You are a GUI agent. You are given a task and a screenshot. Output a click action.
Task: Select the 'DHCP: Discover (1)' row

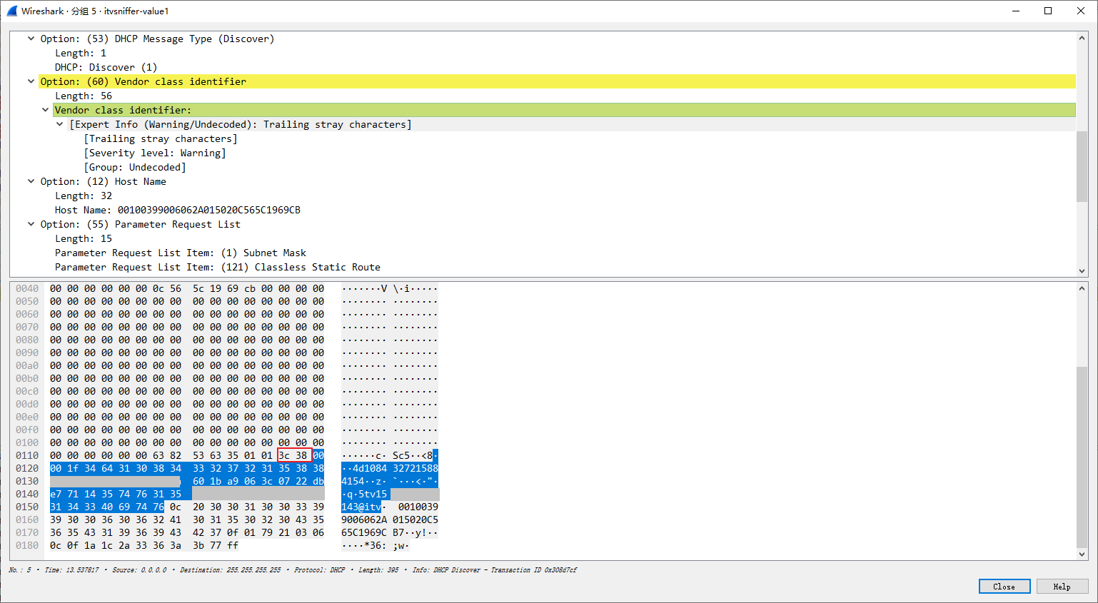(106, 67)
